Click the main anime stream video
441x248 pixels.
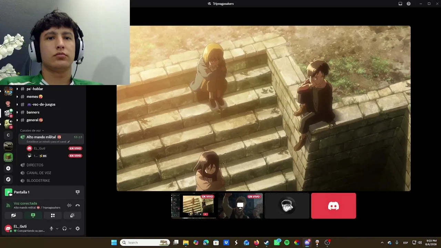[264, 108]
